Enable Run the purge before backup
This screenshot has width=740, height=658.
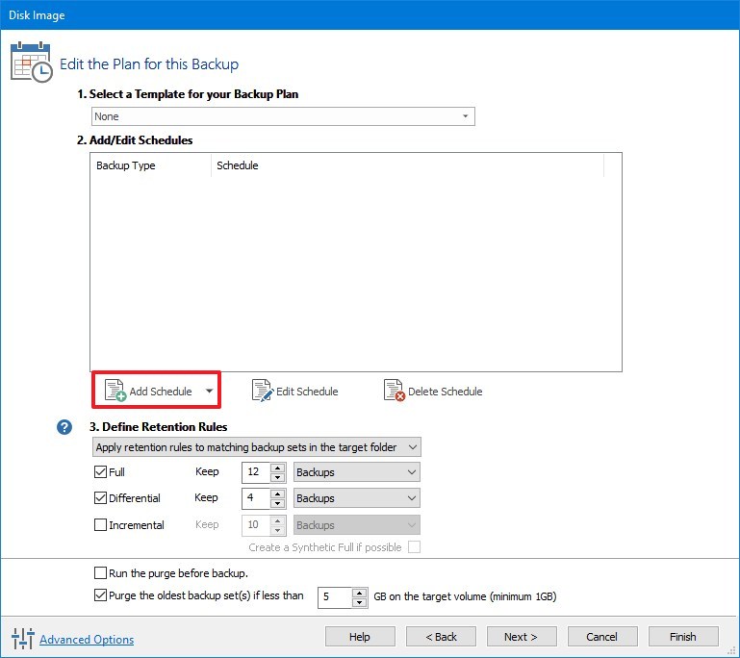pyautogui.click(x=100, y=573)
